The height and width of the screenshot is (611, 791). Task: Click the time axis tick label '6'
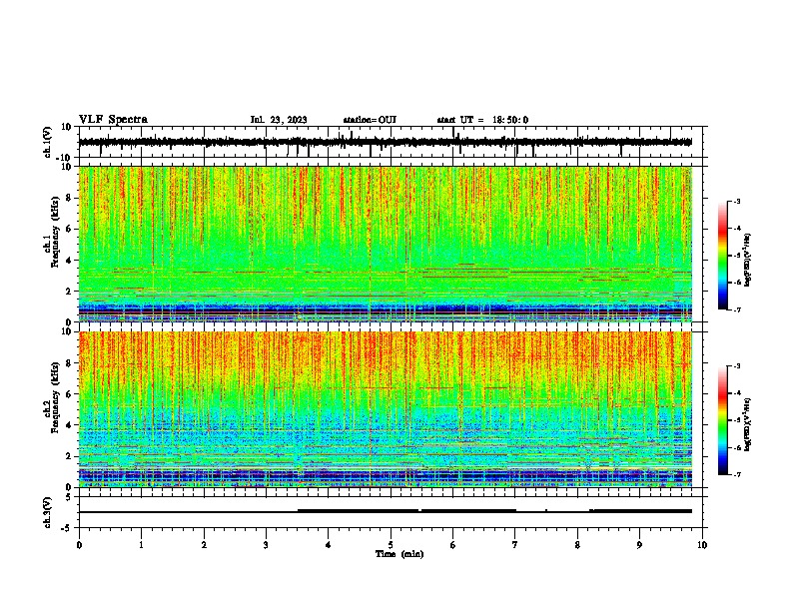point(452,545)
